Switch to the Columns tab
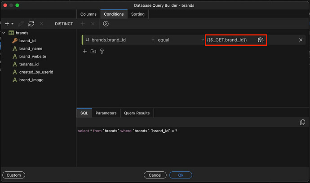310x183 pixels. tap(89, 14)
